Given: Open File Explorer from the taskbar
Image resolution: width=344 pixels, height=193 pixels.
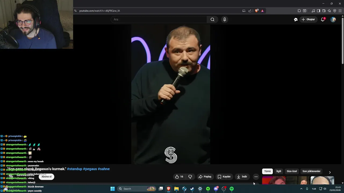Looking at the screenshot, I should 176,189.
